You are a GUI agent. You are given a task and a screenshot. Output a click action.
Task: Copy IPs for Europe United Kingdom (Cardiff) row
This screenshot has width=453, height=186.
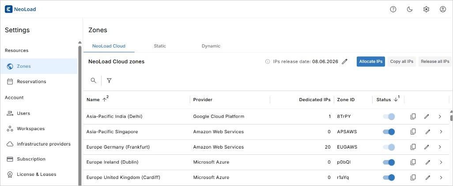point(413,177)
